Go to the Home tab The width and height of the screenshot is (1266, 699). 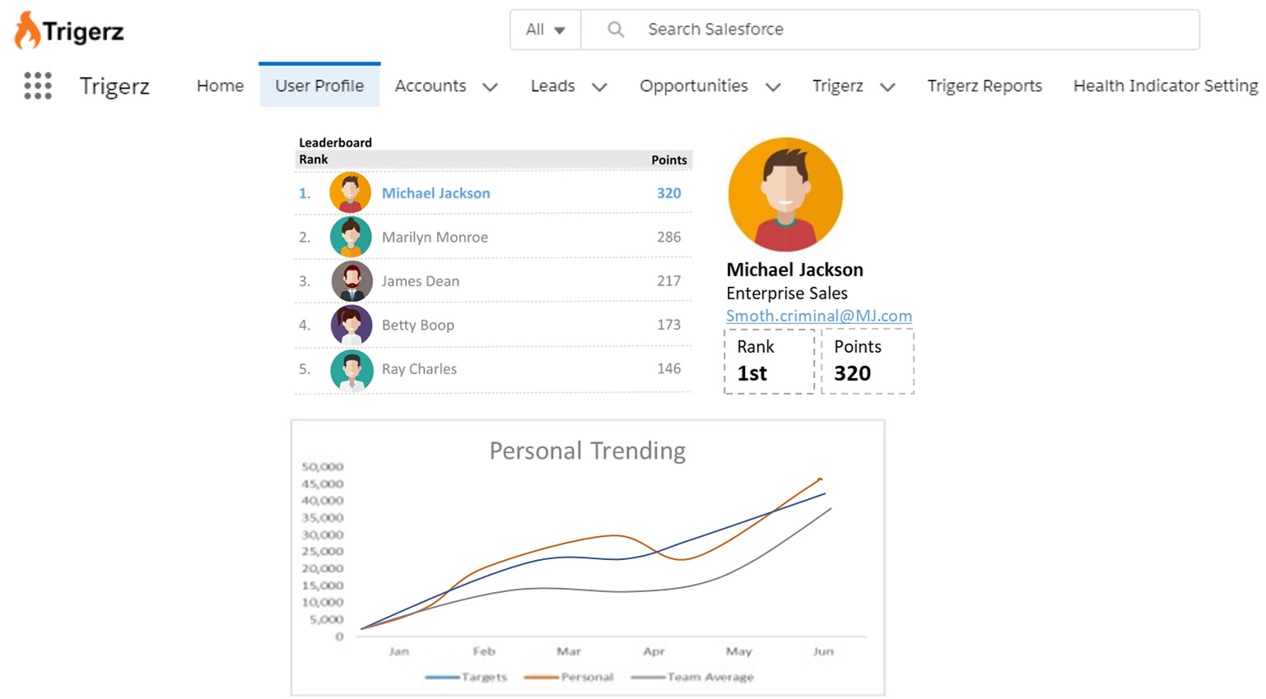[x=220, y=86]
